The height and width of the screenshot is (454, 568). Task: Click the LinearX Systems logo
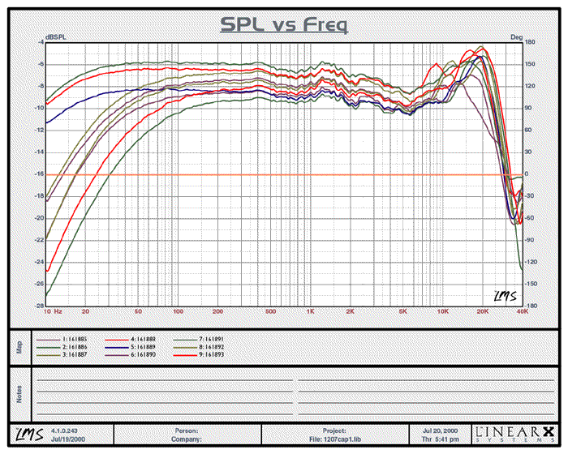515,435
